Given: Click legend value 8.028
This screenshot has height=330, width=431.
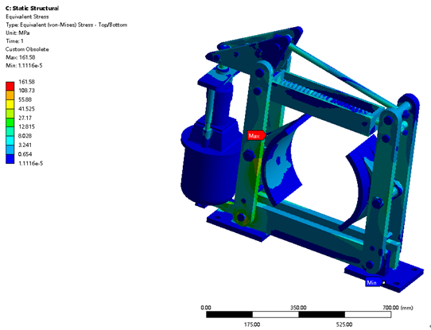Looking at the screenshot, I should pos(25,136).
